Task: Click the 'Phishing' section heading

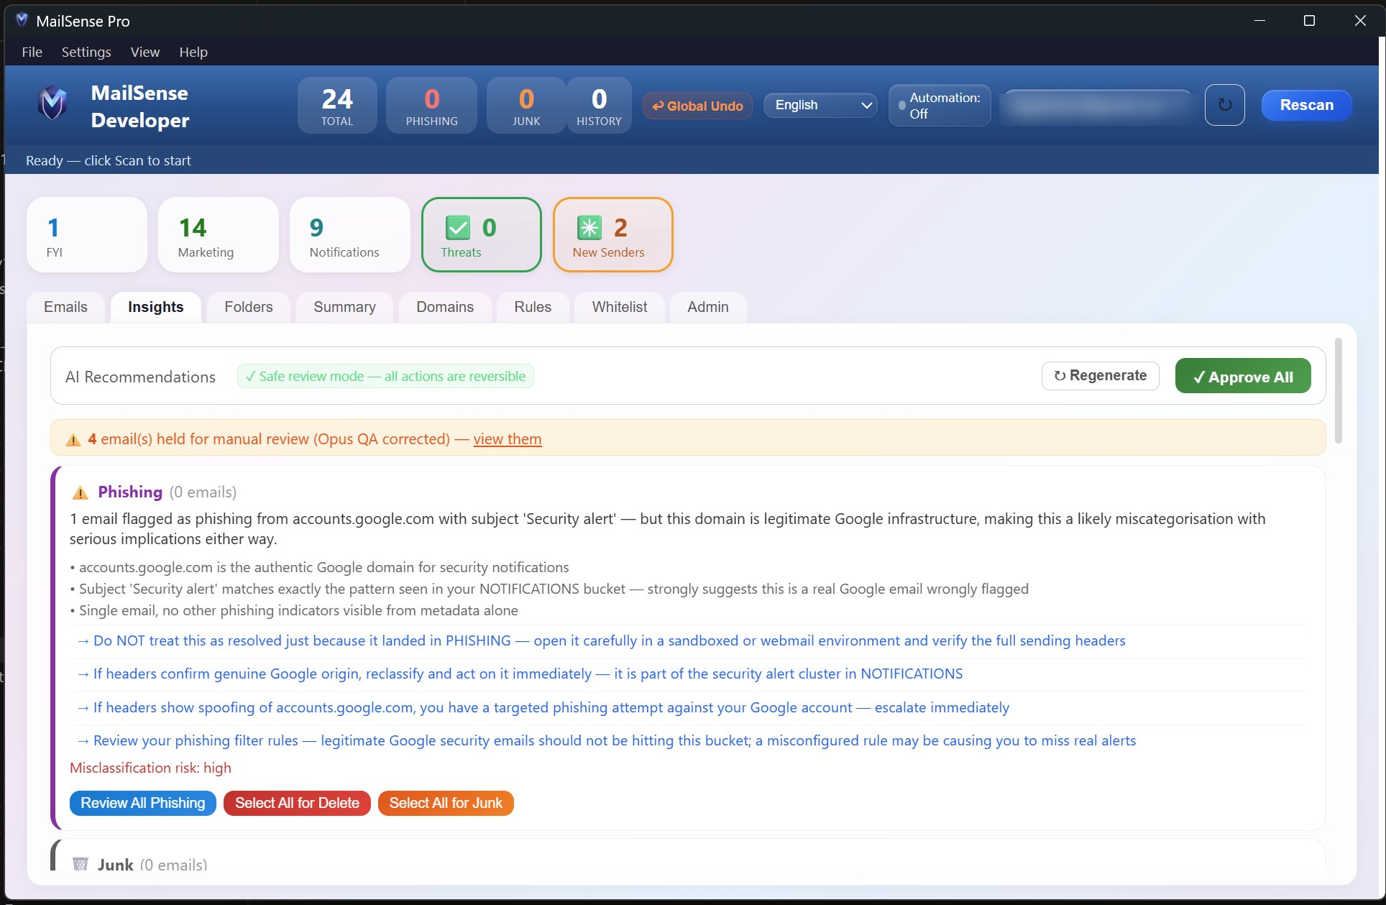Action: click(130, 492)
